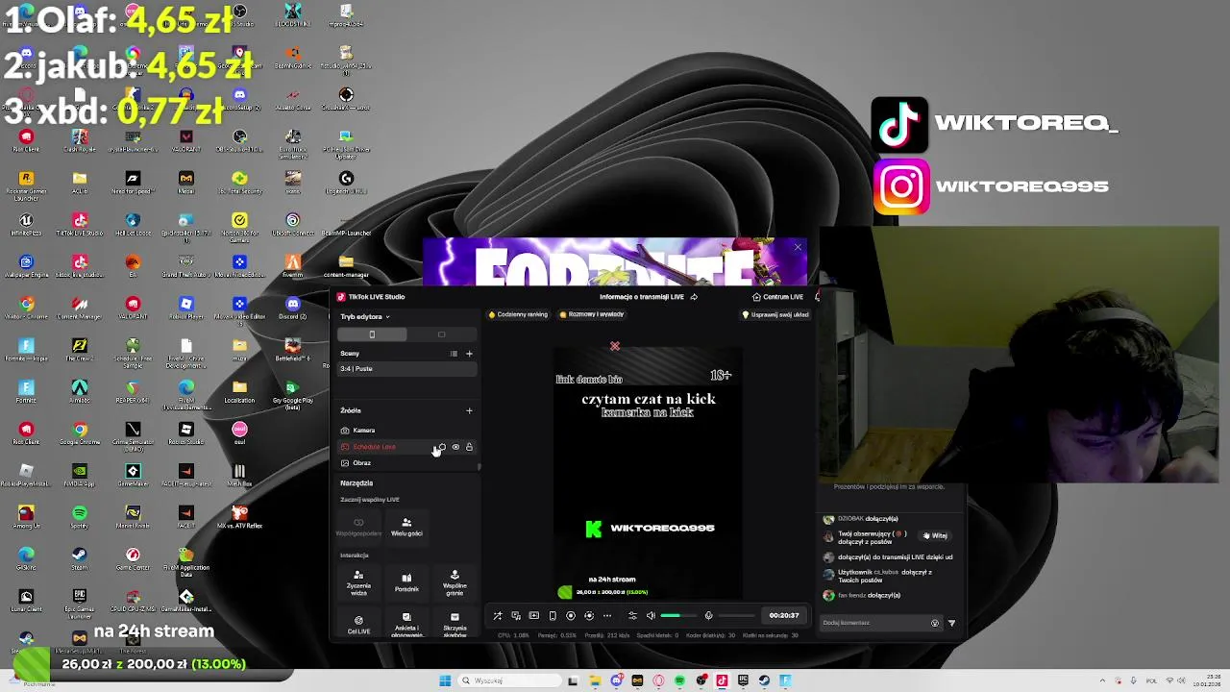Adjust the microphone volume slider

pos(737,616)
